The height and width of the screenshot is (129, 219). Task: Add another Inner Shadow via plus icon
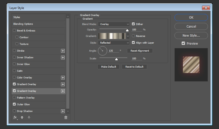pyautogui.click(x=63, y=58)
